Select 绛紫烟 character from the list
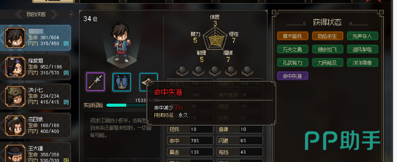Image resolution: width=397 pixels, height=162 pixels. 35,67
